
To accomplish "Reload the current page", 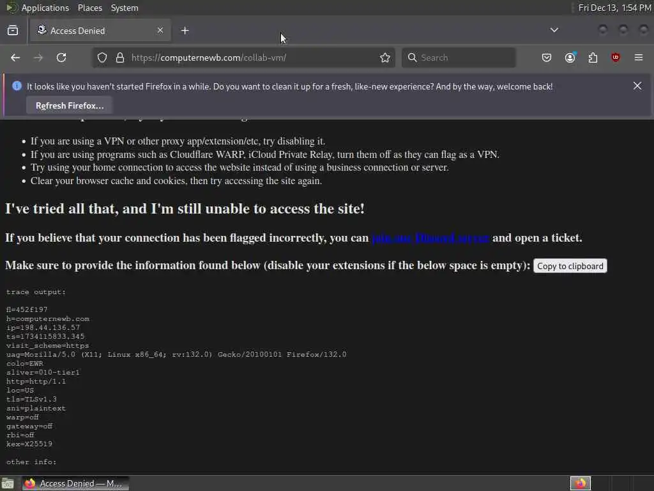I will coord(61,58).
